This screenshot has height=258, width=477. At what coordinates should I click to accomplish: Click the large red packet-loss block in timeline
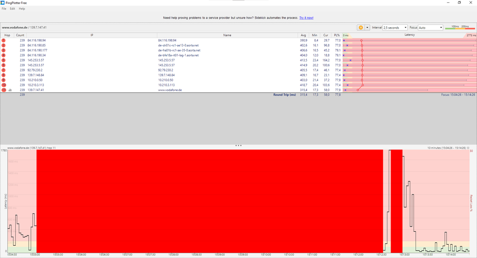pos(210,201)
